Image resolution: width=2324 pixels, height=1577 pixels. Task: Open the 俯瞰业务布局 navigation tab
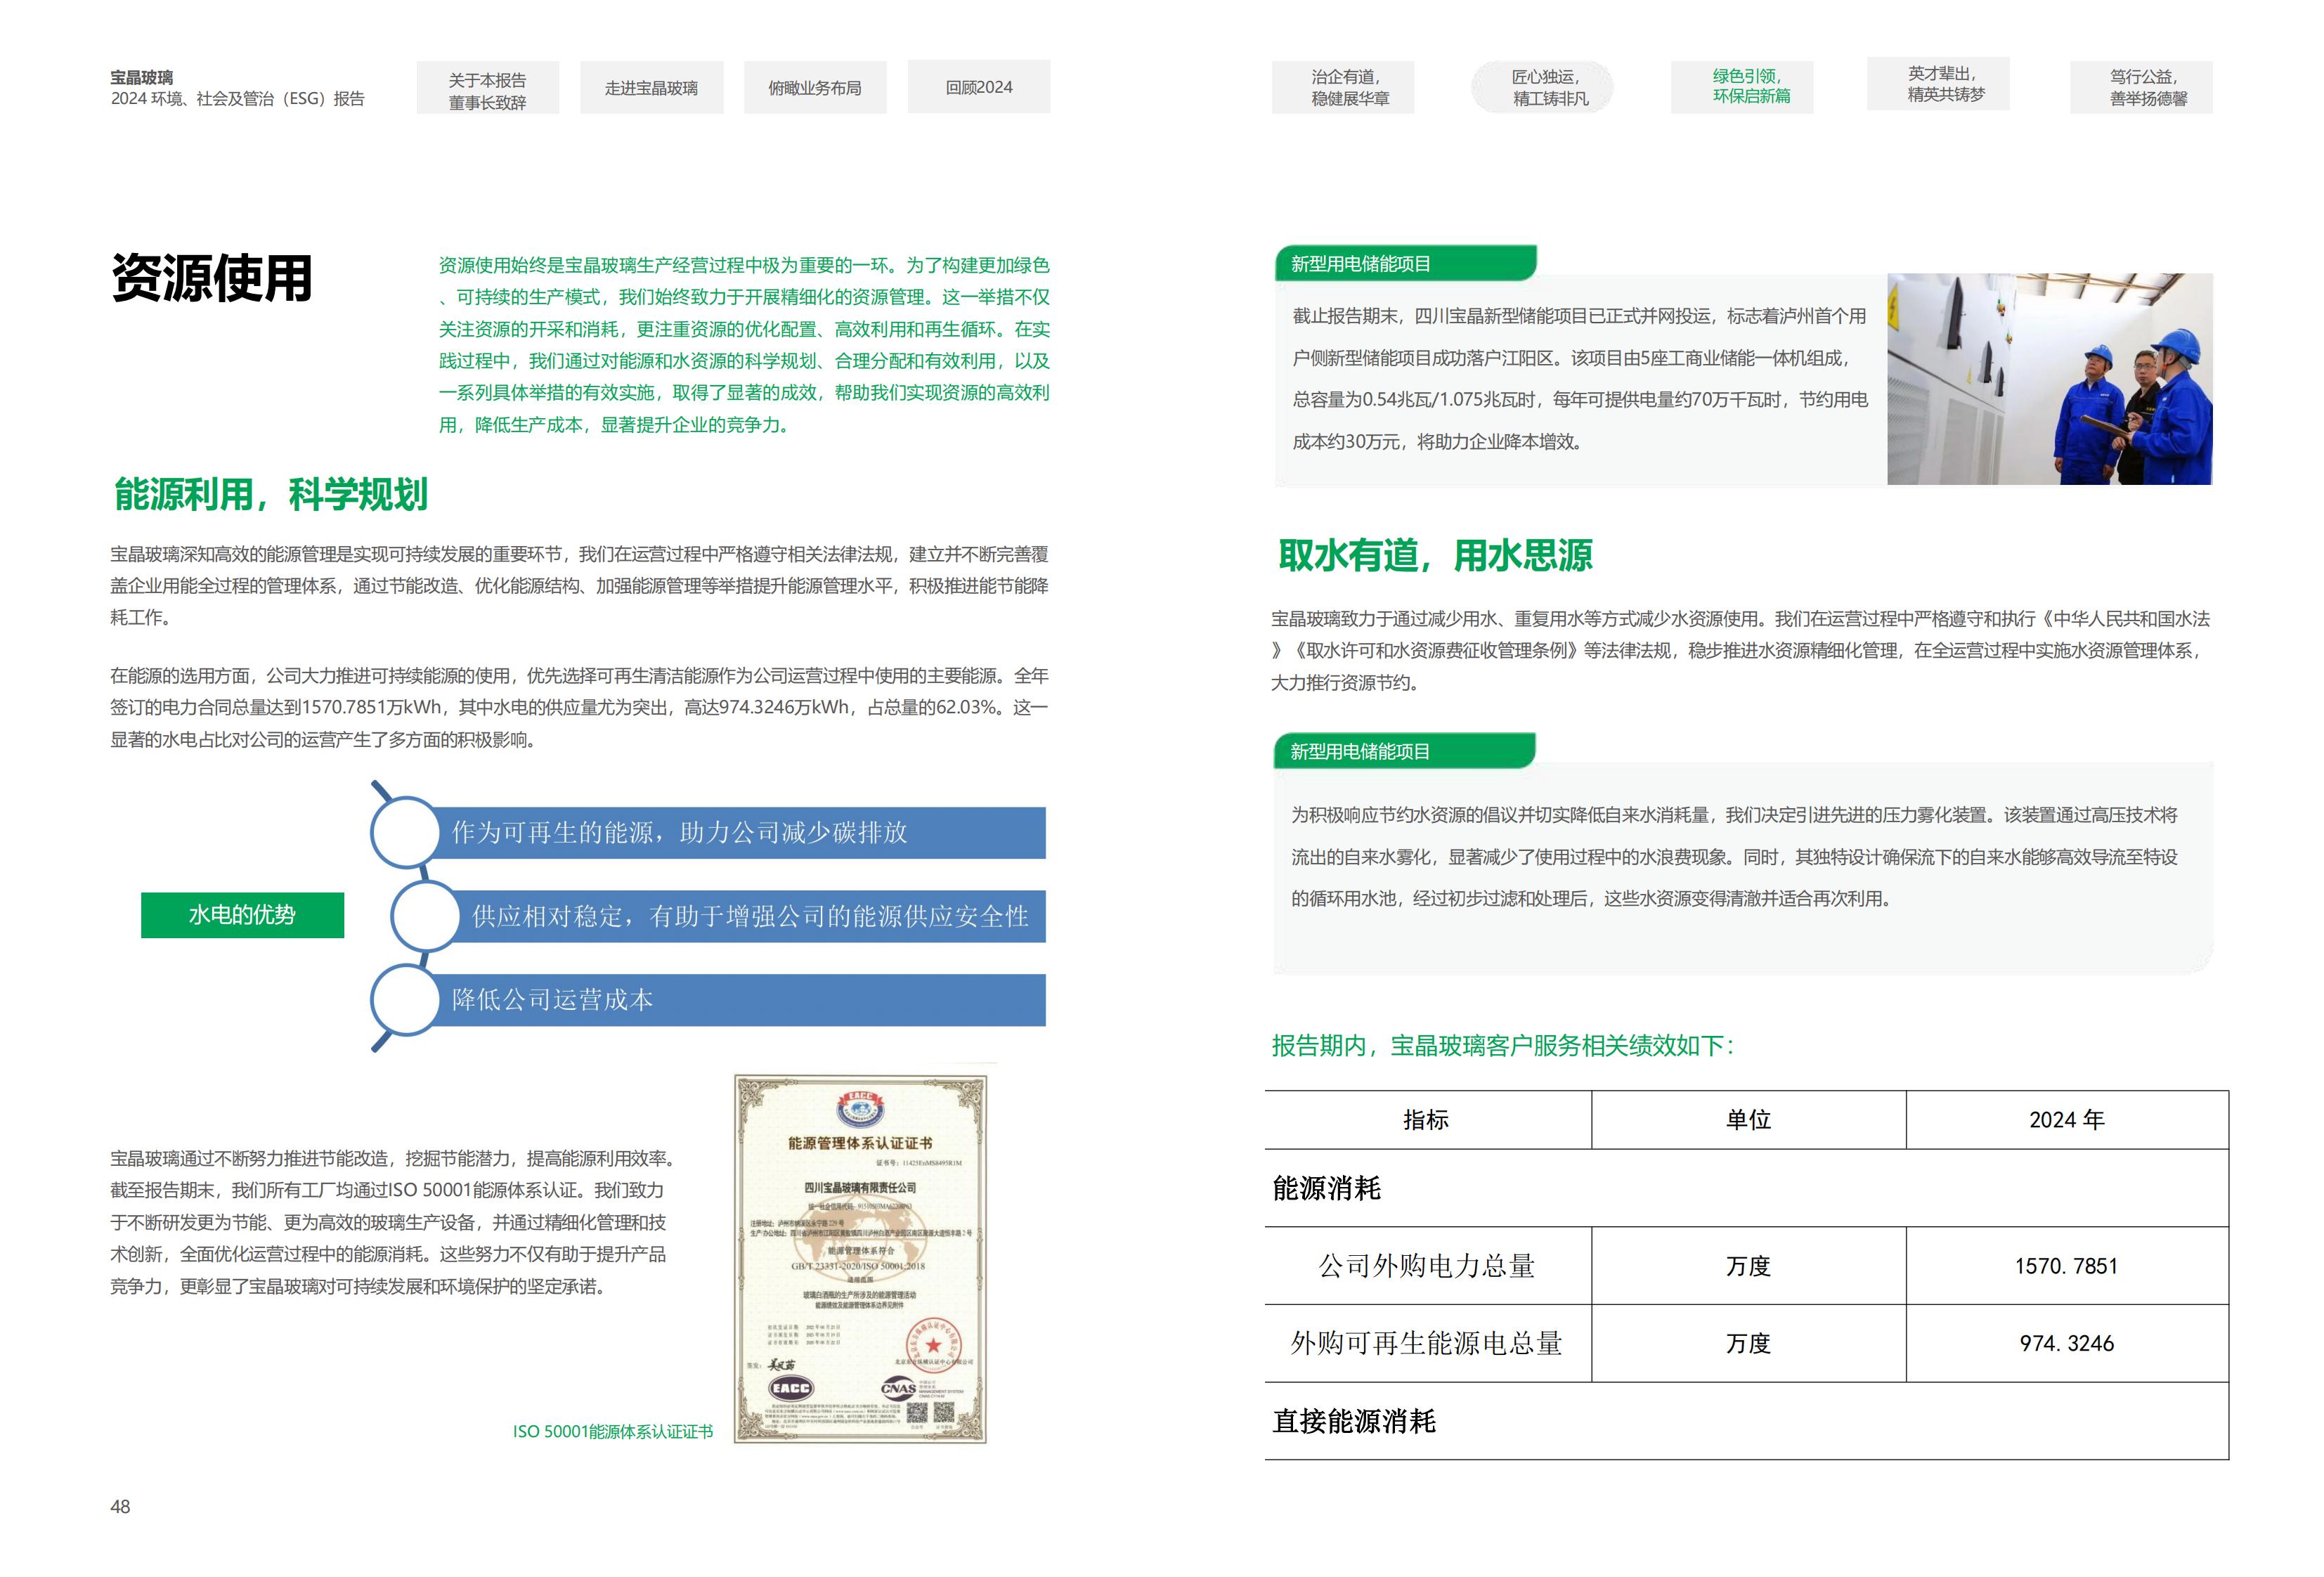pyautogui.click(x=814, y=88)
